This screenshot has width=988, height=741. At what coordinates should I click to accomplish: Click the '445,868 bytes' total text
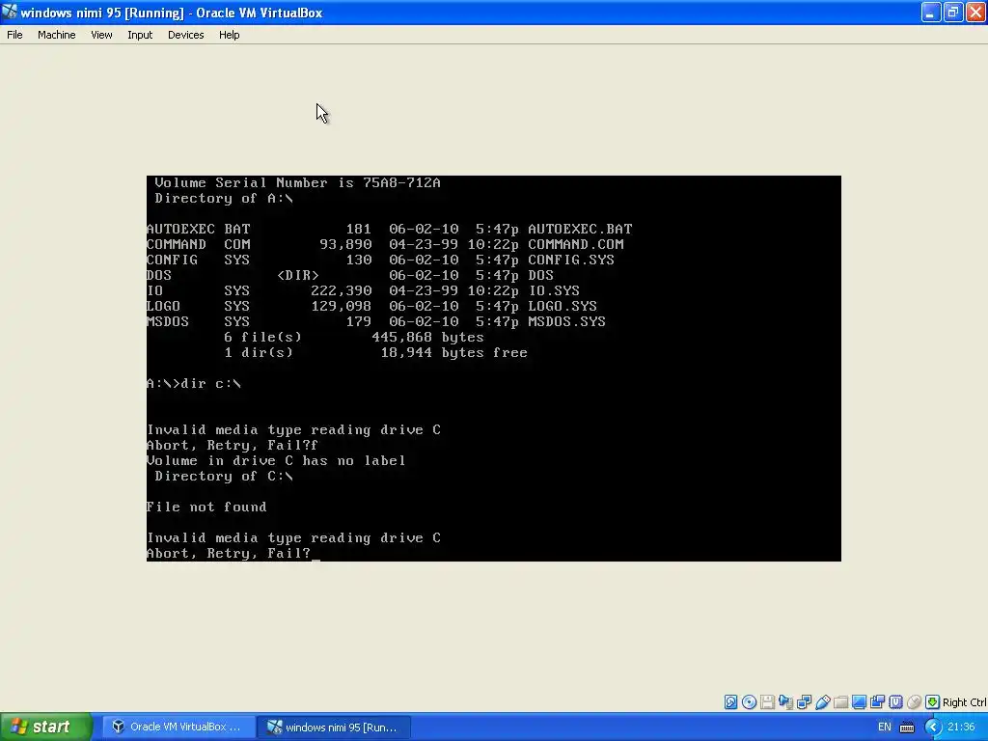point(427,337)
